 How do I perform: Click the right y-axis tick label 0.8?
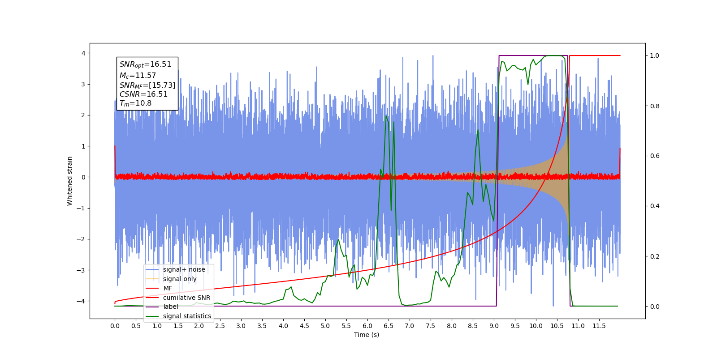click(x=655, y=106)
